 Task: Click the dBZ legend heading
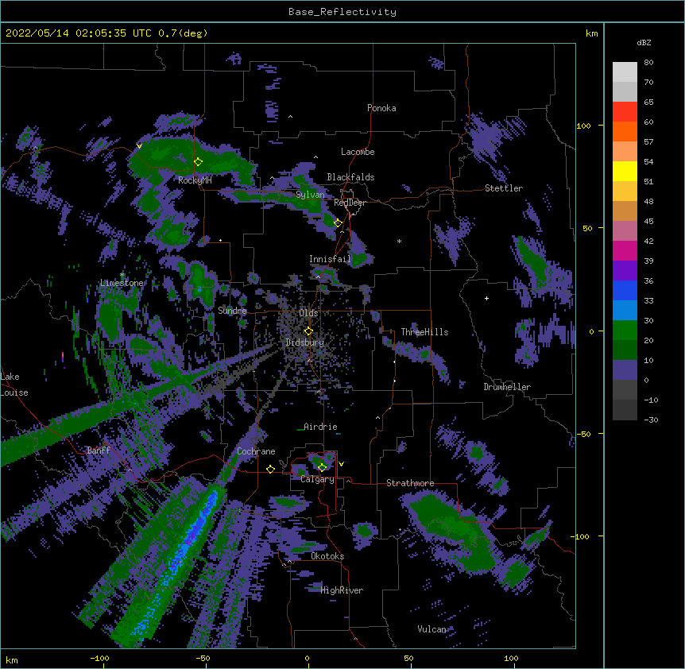pos(644,42)
